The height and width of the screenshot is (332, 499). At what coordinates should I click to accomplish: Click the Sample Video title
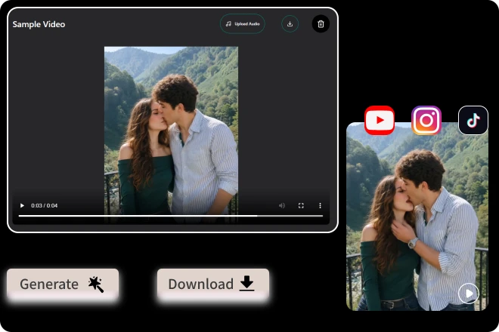39,24
